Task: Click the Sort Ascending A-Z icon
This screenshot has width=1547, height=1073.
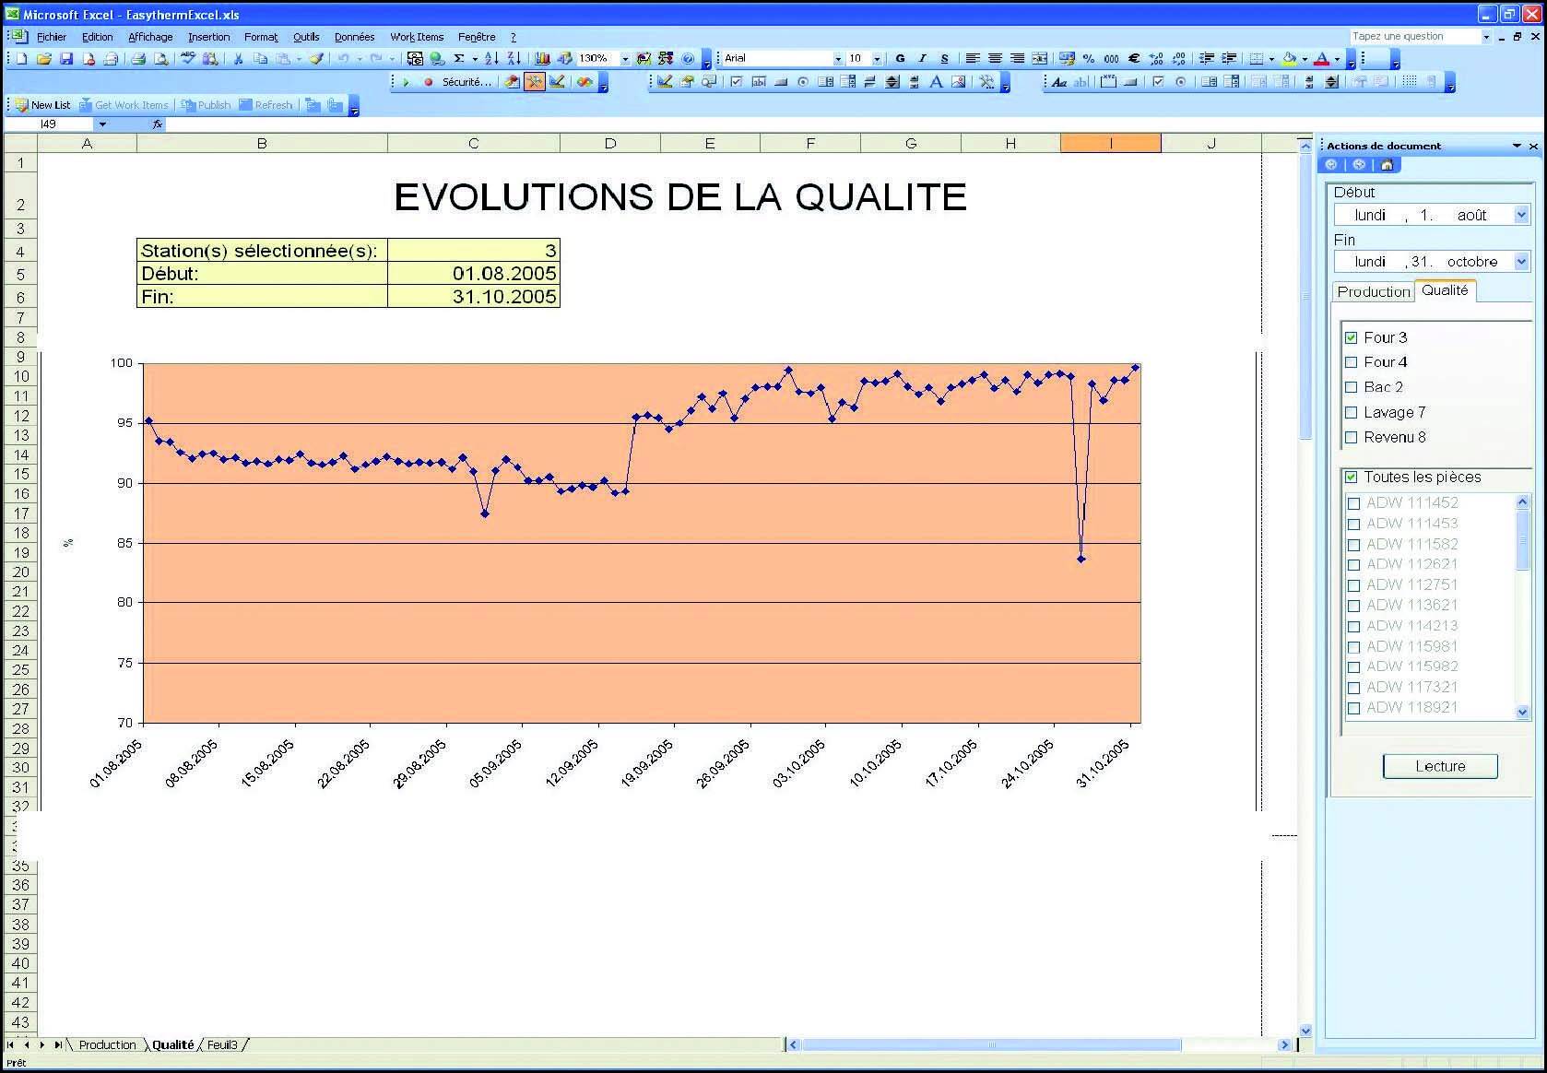Action: coord(491,58)
